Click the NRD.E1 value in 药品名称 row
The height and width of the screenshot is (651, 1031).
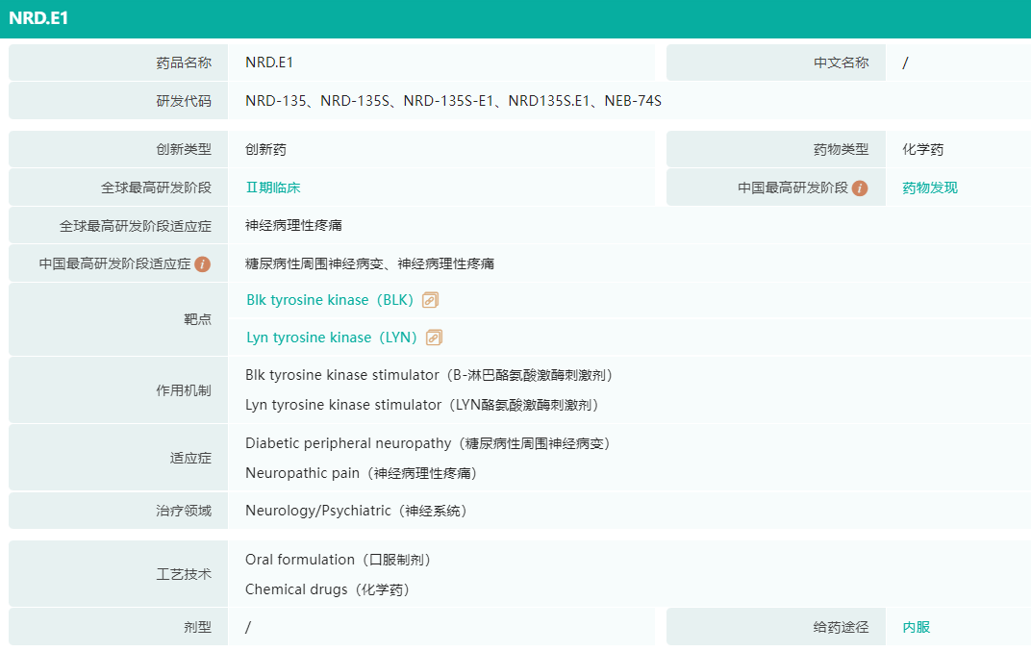coord(269,63)
